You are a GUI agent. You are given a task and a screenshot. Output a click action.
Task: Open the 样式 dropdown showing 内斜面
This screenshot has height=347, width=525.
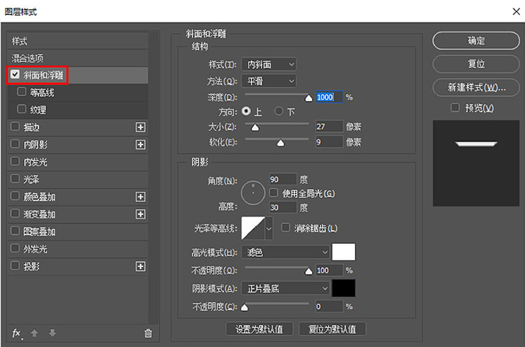pos(269,64)
